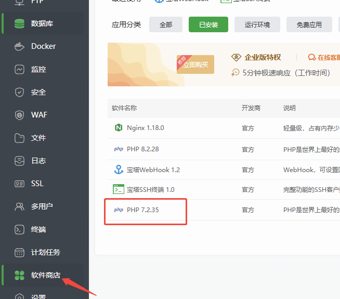The height and width of the screenshot is (299, 340).
Task: Click the php logo for PHP 8.2.28
Action: coord(119,149)
